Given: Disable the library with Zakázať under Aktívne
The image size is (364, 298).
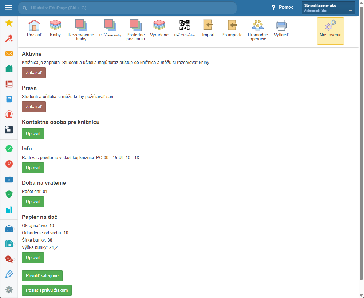Looking at the screenshot, I should coord(34,73).
